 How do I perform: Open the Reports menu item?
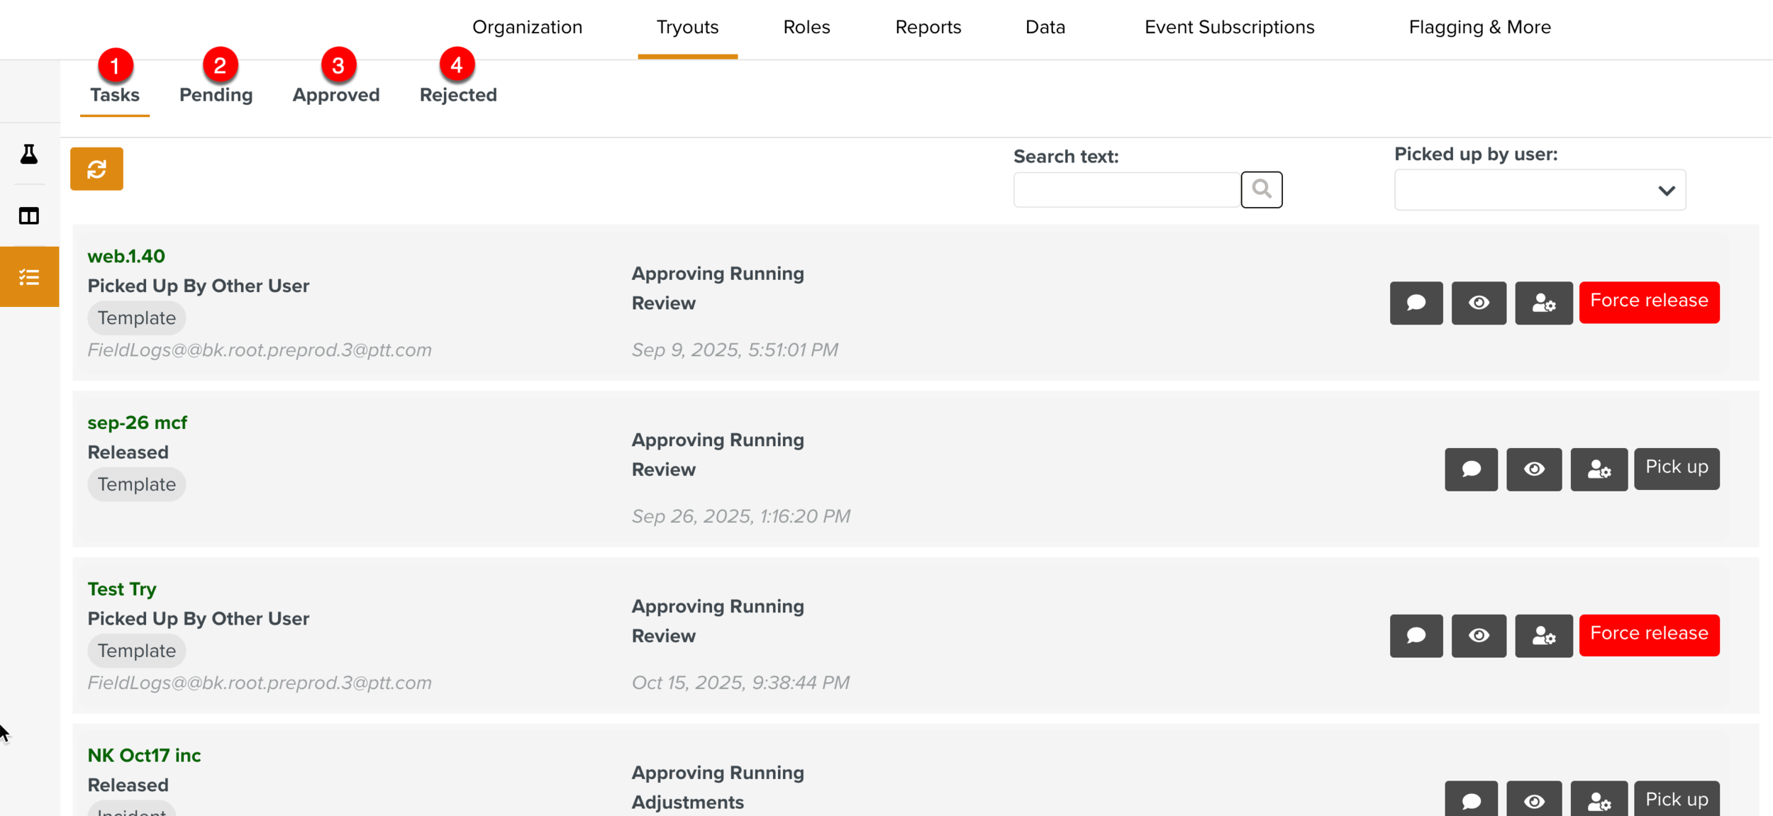pos(928,27)
